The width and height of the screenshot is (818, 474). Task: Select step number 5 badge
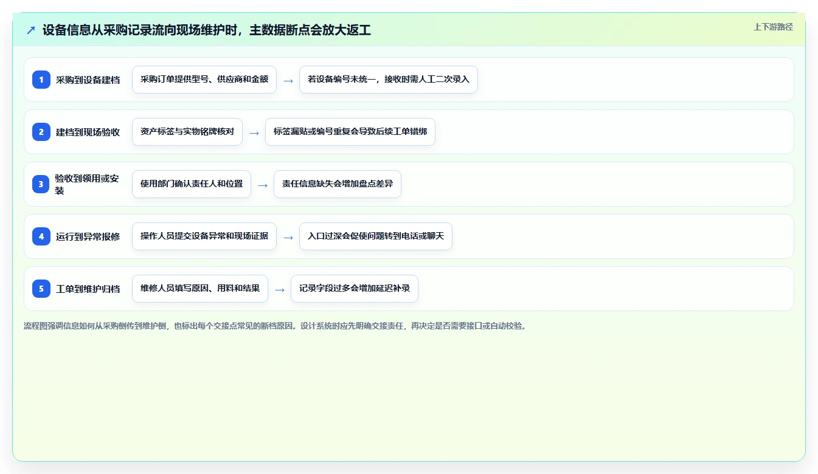click(x=41, y=289)
